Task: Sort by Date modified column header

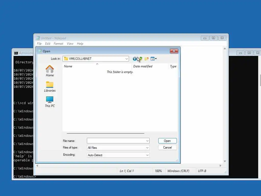Action: point(150,66)
